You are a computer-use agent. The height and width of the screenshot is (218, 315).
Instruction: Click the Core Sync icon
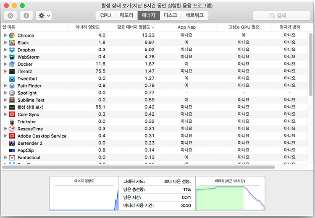12,114
